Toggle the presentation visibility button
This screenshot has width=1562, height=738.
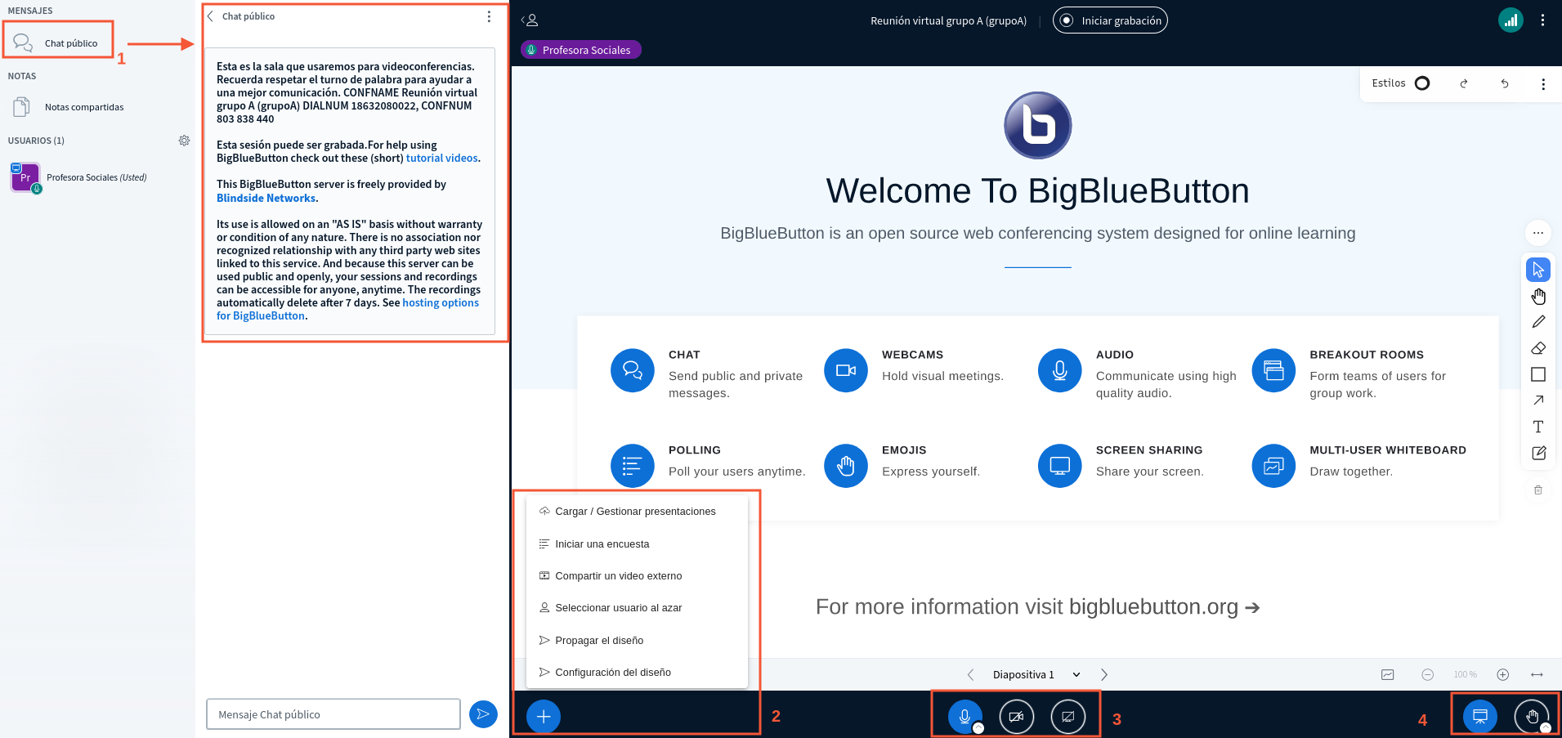(x=1479, y=717)
